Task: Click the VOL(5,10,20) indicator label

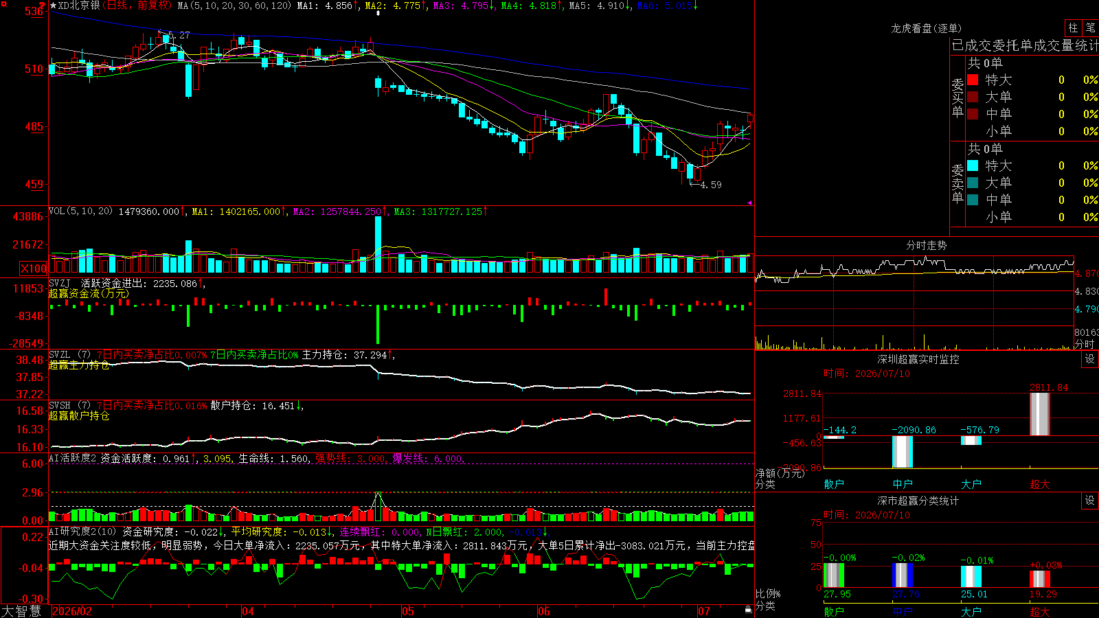Action: pyautogui.click(x=81, y=211)
